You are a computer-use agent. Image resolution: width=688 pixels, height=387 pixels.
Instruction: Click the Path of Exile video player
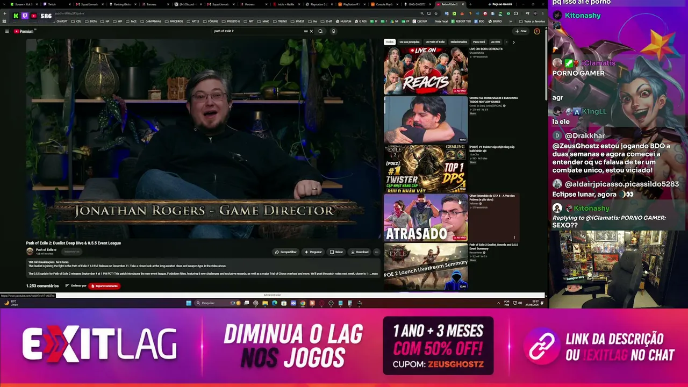coord(203,139)
